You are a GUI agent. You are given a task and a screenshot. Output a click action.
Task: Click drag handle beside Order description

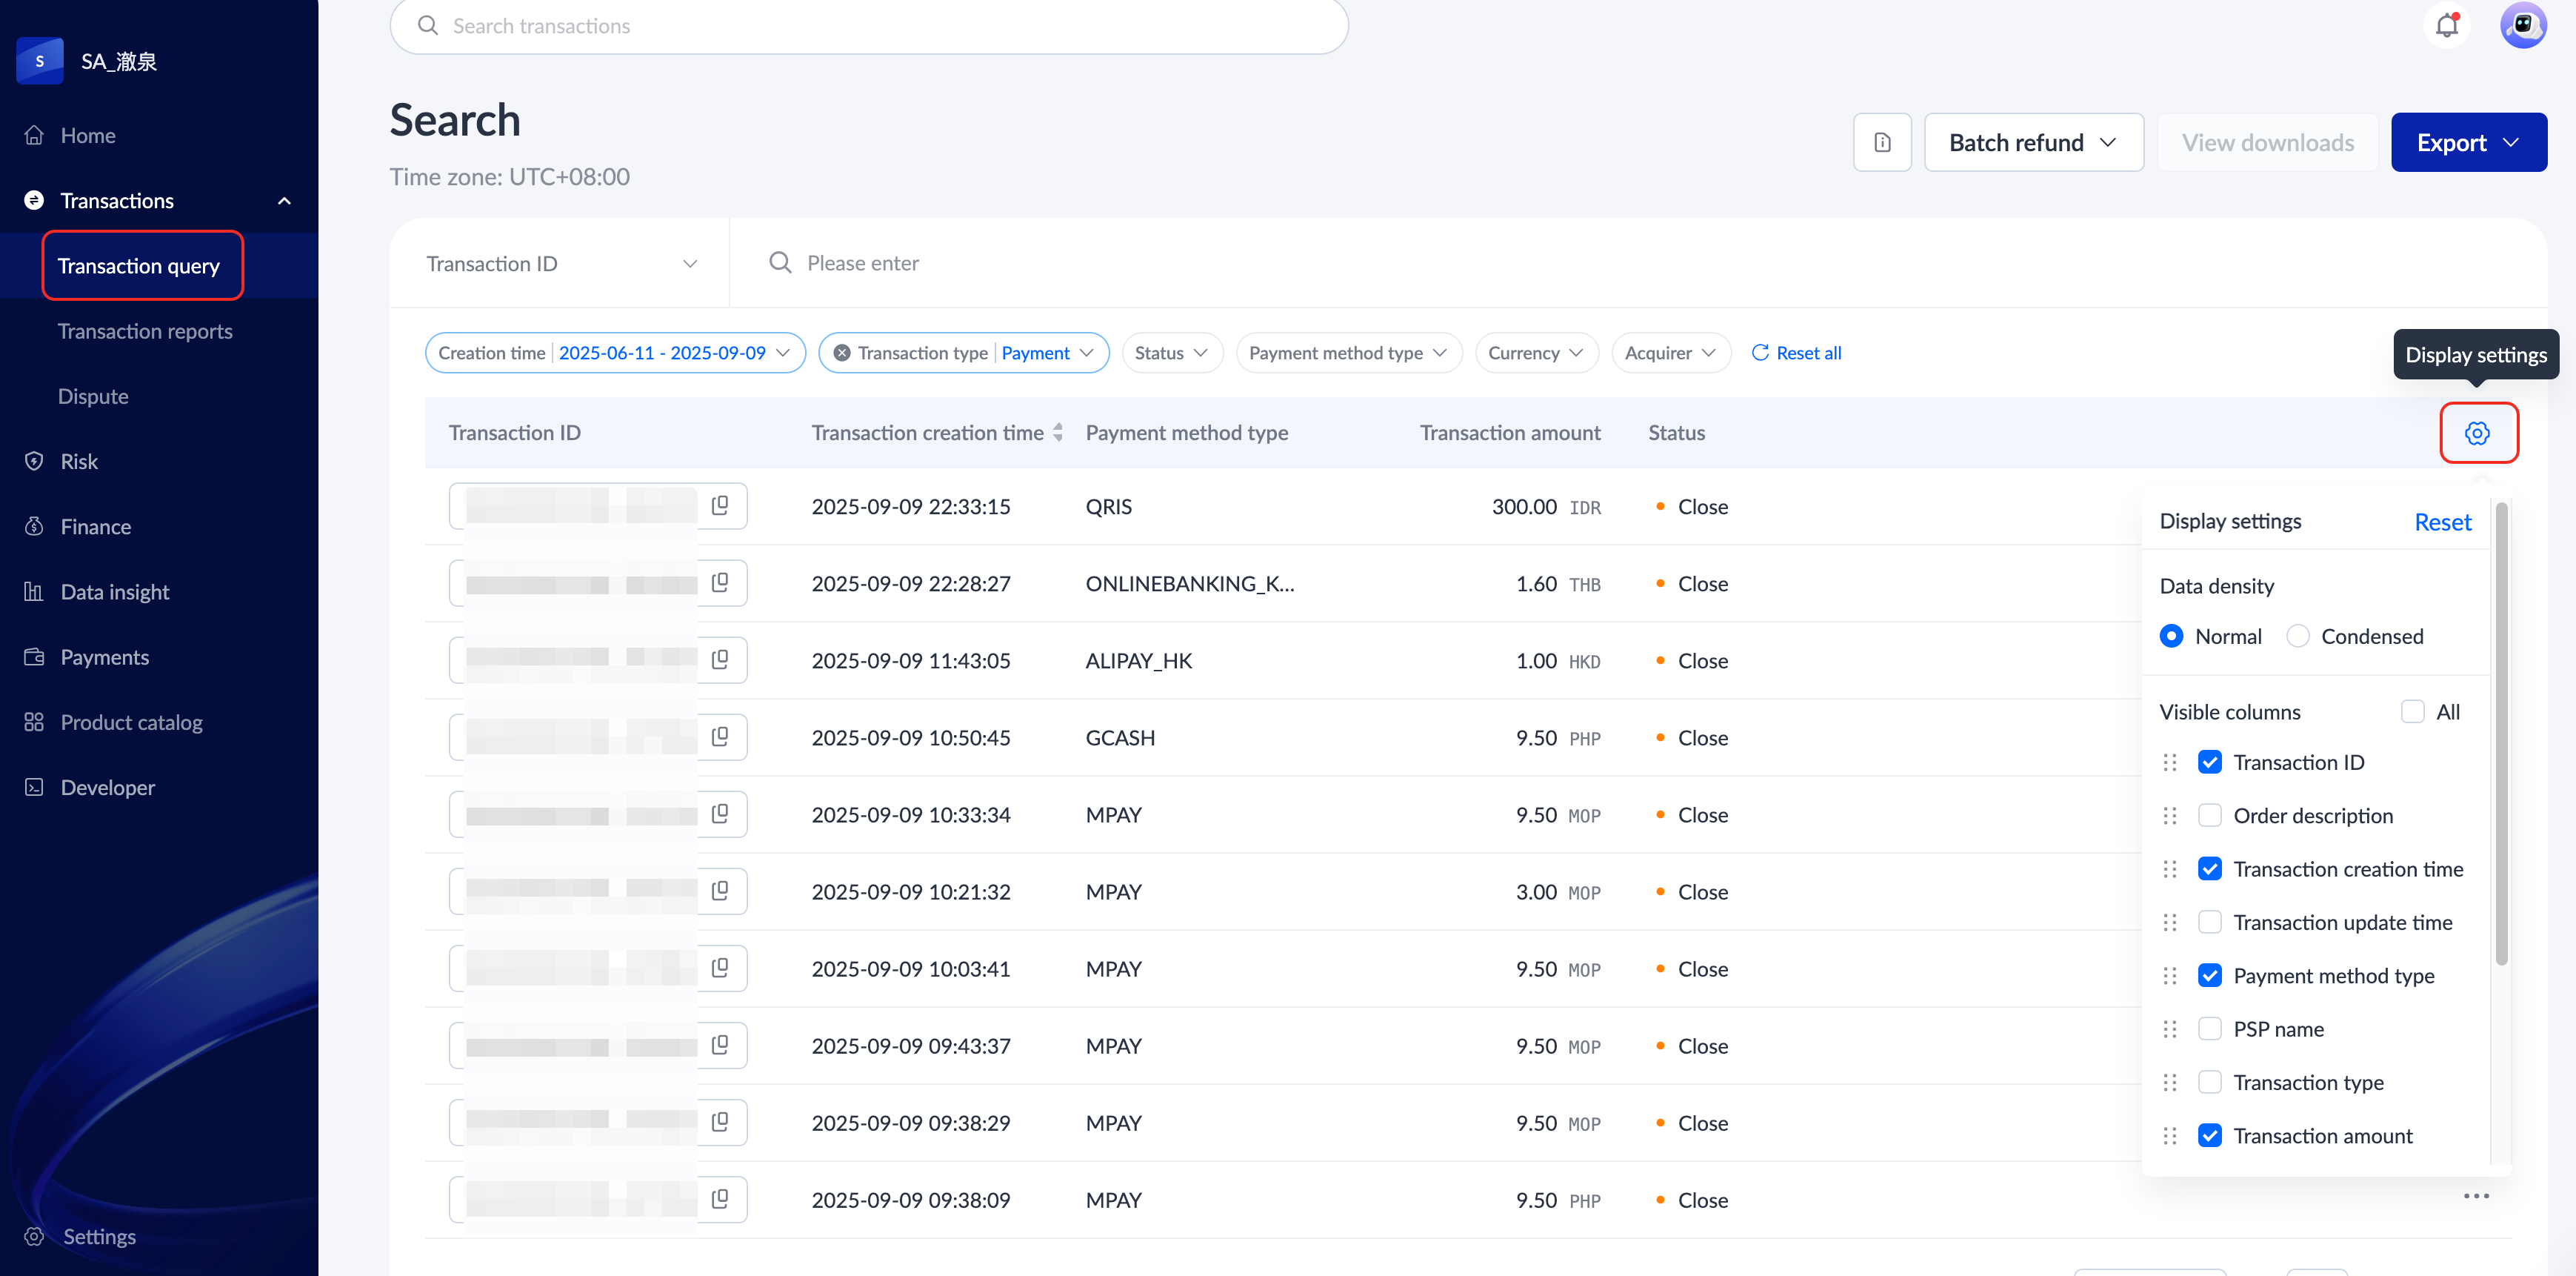[2169, 816]
